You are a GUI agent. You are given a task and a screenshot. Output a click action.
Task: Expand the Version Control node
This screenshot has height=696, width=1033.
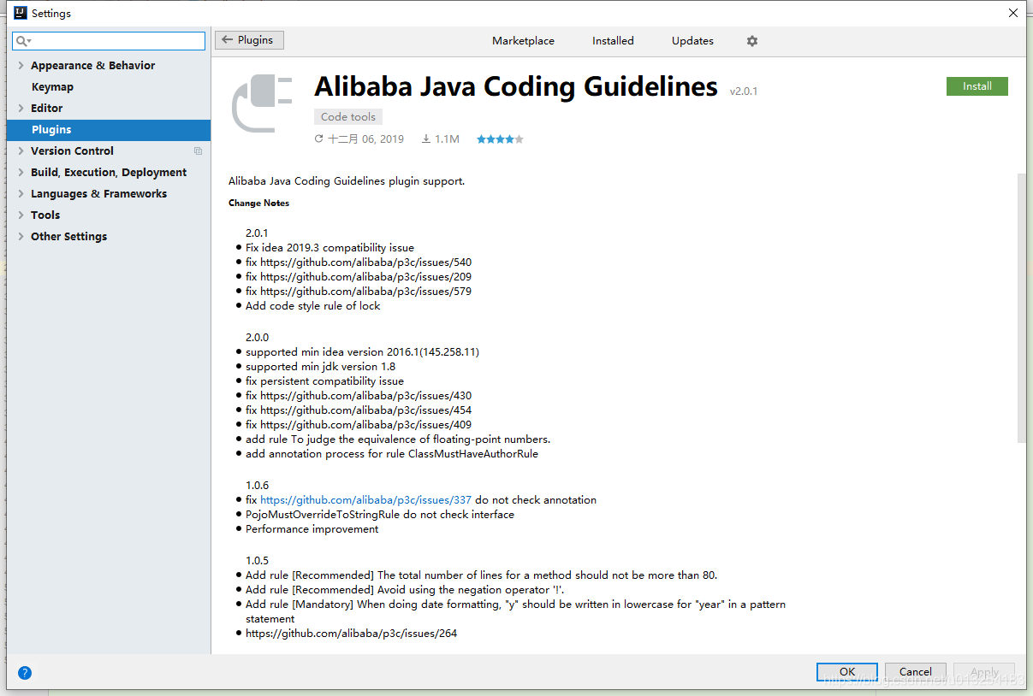click(x=21, y=151)
